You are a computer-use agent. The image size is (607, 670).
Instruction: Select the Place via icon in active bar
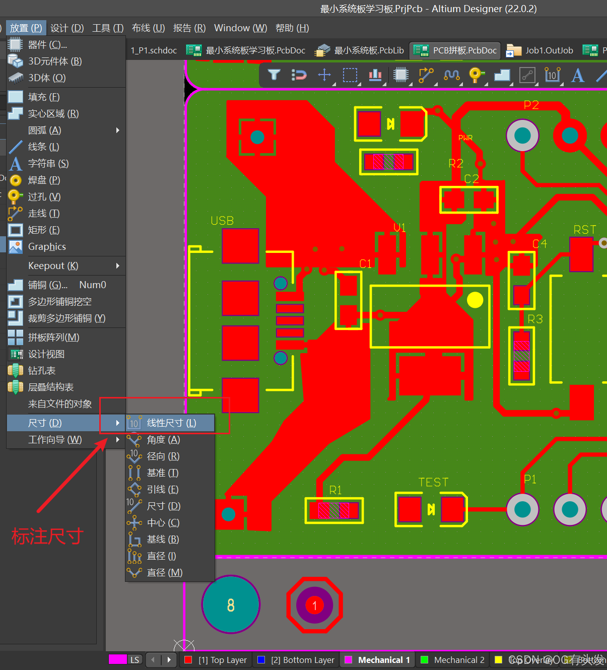coord(477,75)
